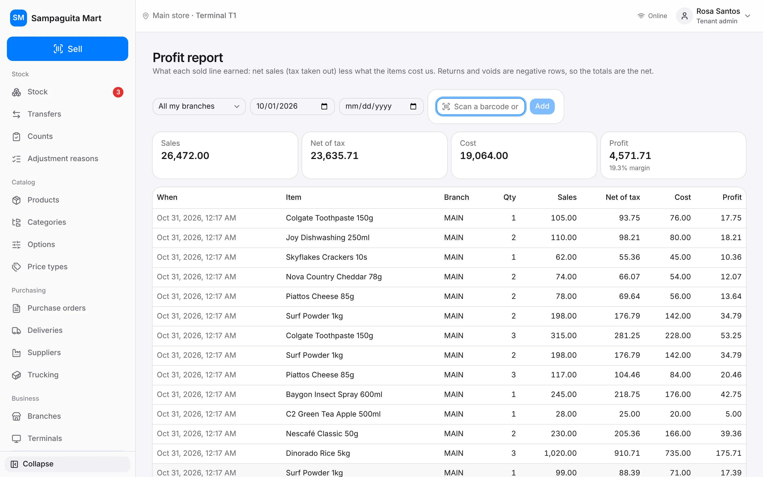
Task: Open the Branches storefront icon
Action: point(16,416)
